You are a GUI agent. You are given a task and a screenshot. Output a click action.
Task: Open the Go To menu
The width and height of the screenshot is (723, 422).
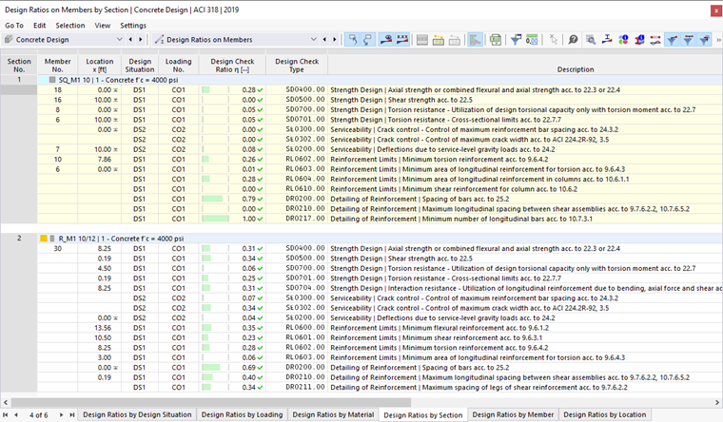[x=14, y=26]
